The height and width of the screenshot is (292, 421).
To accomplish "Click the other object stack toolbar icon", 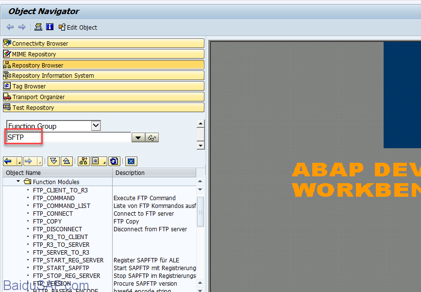I will (x=38, y=27).
